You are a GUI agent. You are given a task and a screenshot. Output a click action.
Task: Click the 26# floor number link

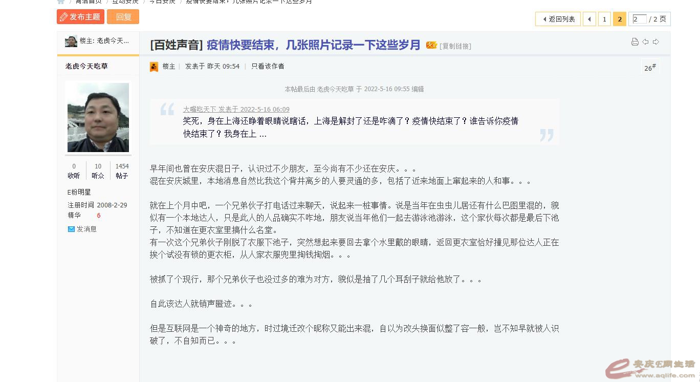tap(650, 68)
